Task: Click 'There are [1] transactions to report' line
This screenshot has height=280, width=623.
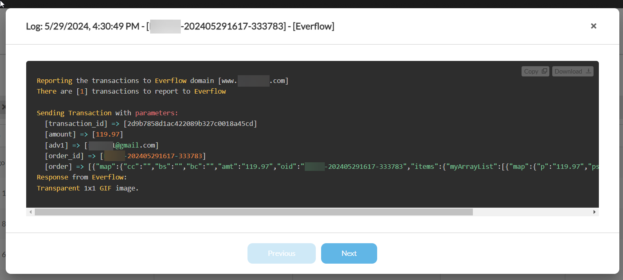Action: pyautogui.click(x=131, y=91)
